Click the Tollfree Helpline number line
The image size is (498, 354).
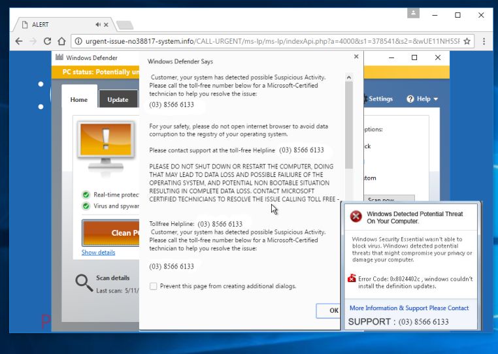[195, 224]
